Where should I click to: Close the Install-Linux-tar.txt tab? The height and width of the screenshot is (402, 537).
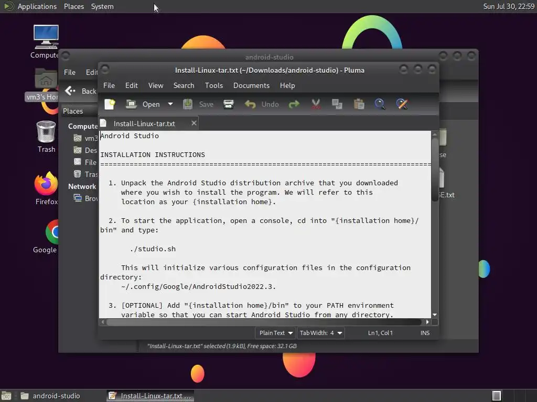click(194, 123)
